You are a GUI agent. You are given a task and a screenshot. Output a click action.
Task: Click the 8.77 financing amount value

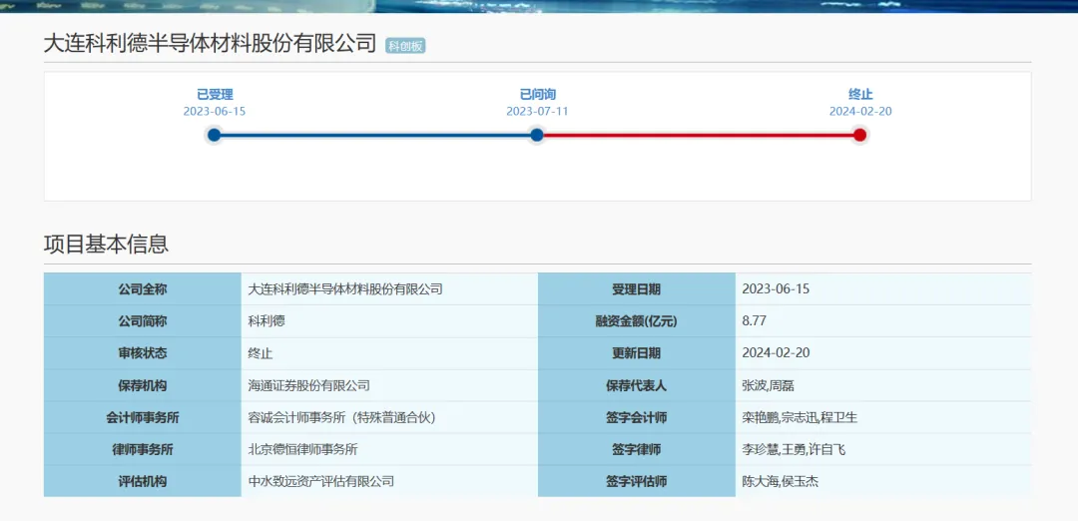[x=755, y=321]
